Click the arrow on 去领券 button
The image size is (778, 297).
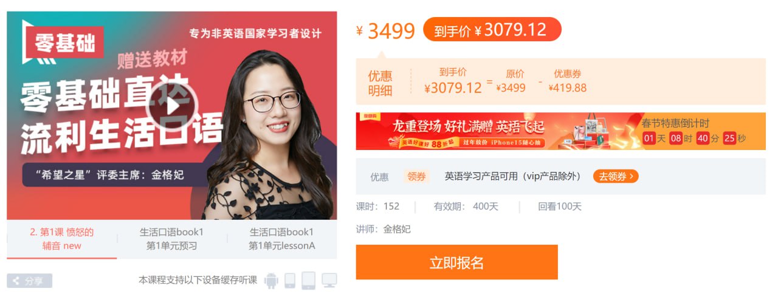[x=632, y=177]
